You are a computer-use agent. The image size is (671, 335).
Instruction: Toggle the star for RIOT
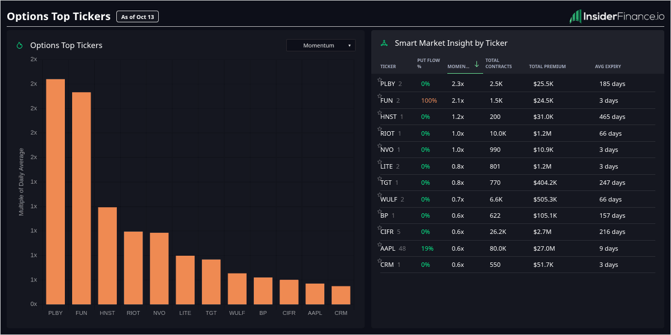pyautogui.click(x=380, y=129)
